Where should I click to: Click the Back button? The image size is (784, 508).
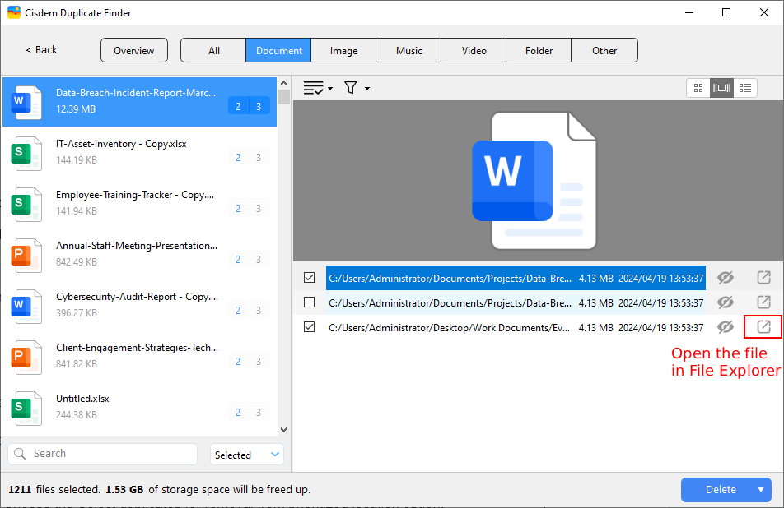[41, 50]
